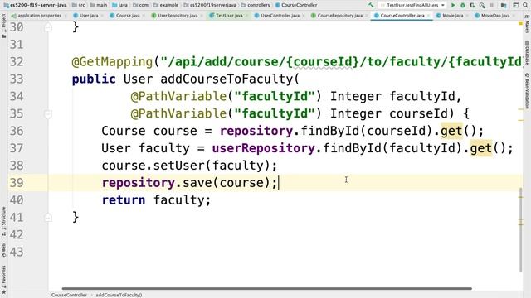
Task: Switch to User.java tab
Action: pyautogui.click(x=89, y=16)
